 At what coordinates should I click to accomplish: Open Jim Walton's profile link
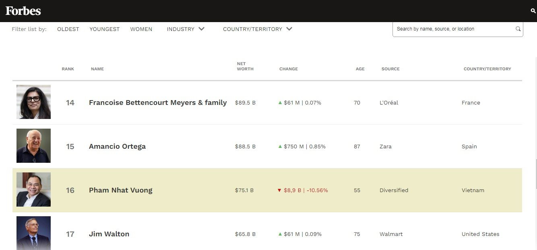pos(109,234)
